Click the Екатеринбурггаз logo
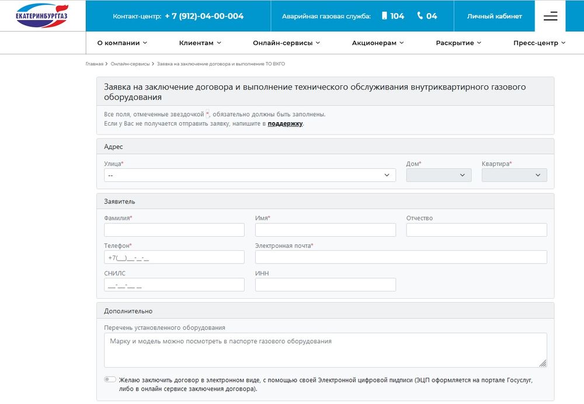This screenshot has width=584, height=404. [x=42, y=15]
